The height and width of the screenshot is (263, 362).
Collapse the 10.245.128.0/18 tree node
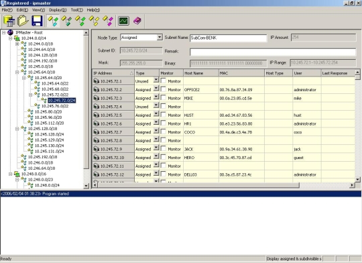pos(17,129)
